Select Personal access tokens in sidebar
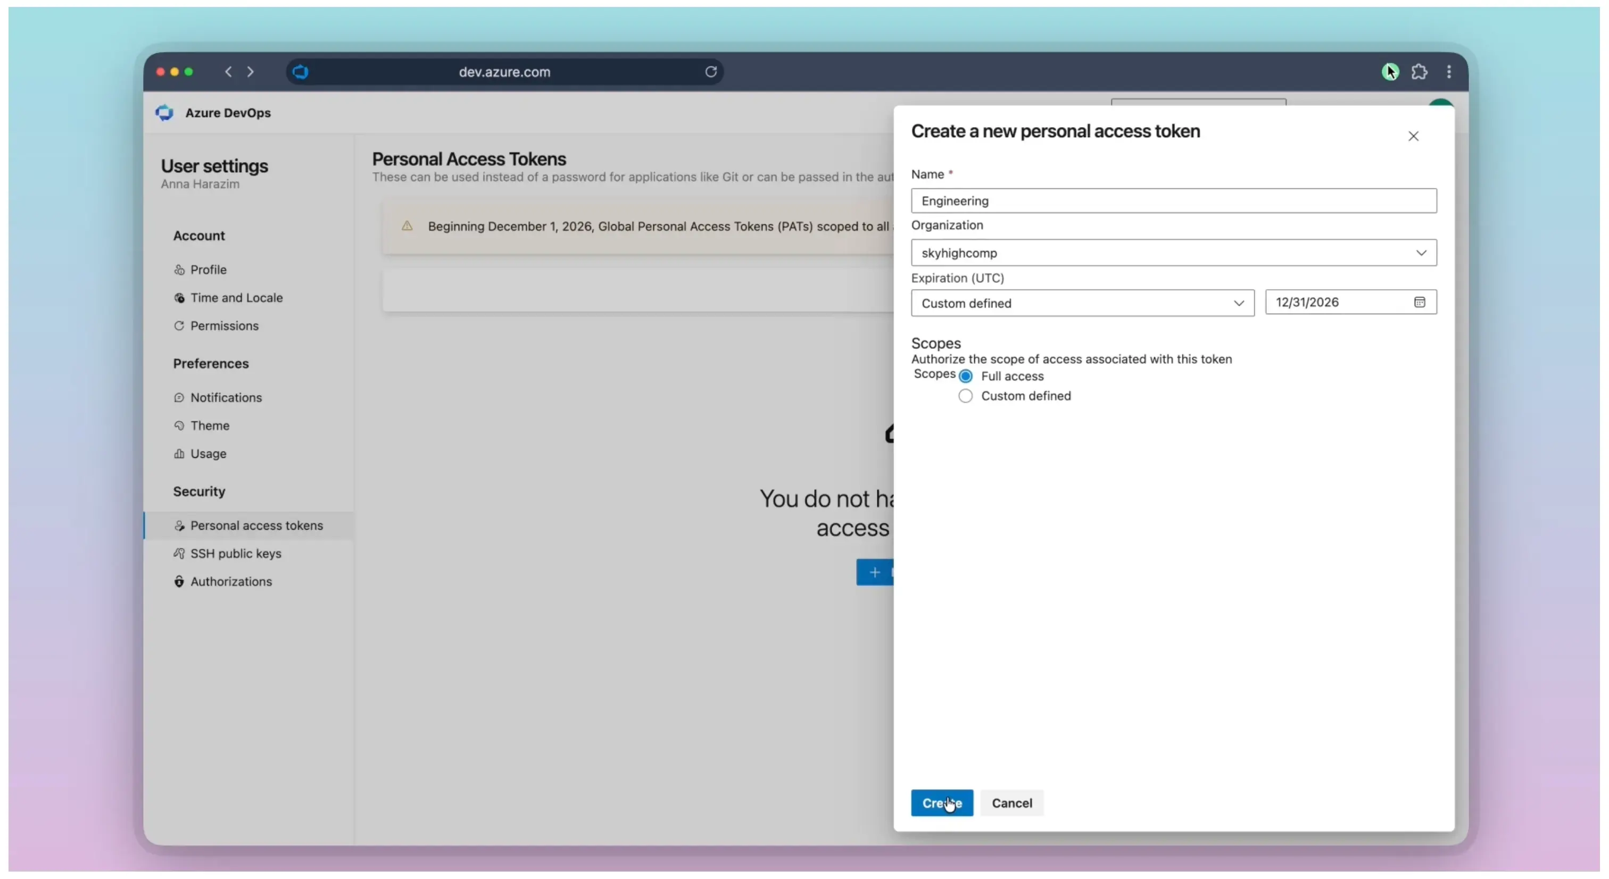 (x=248, y=526)
